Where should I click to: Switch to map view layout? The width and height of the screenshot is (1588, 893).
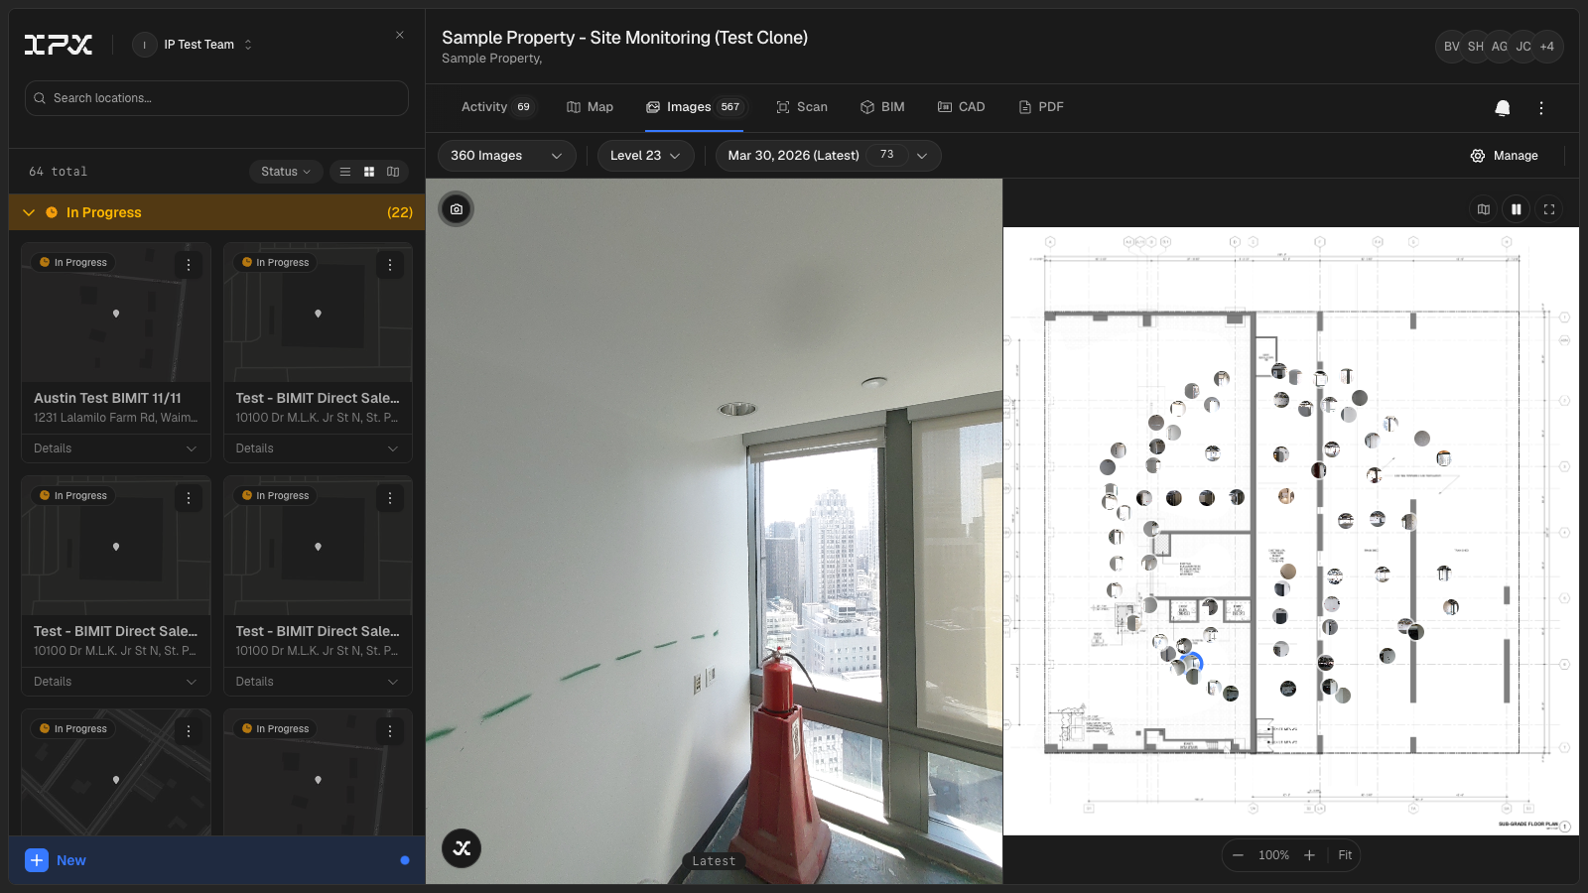[393, 172]
